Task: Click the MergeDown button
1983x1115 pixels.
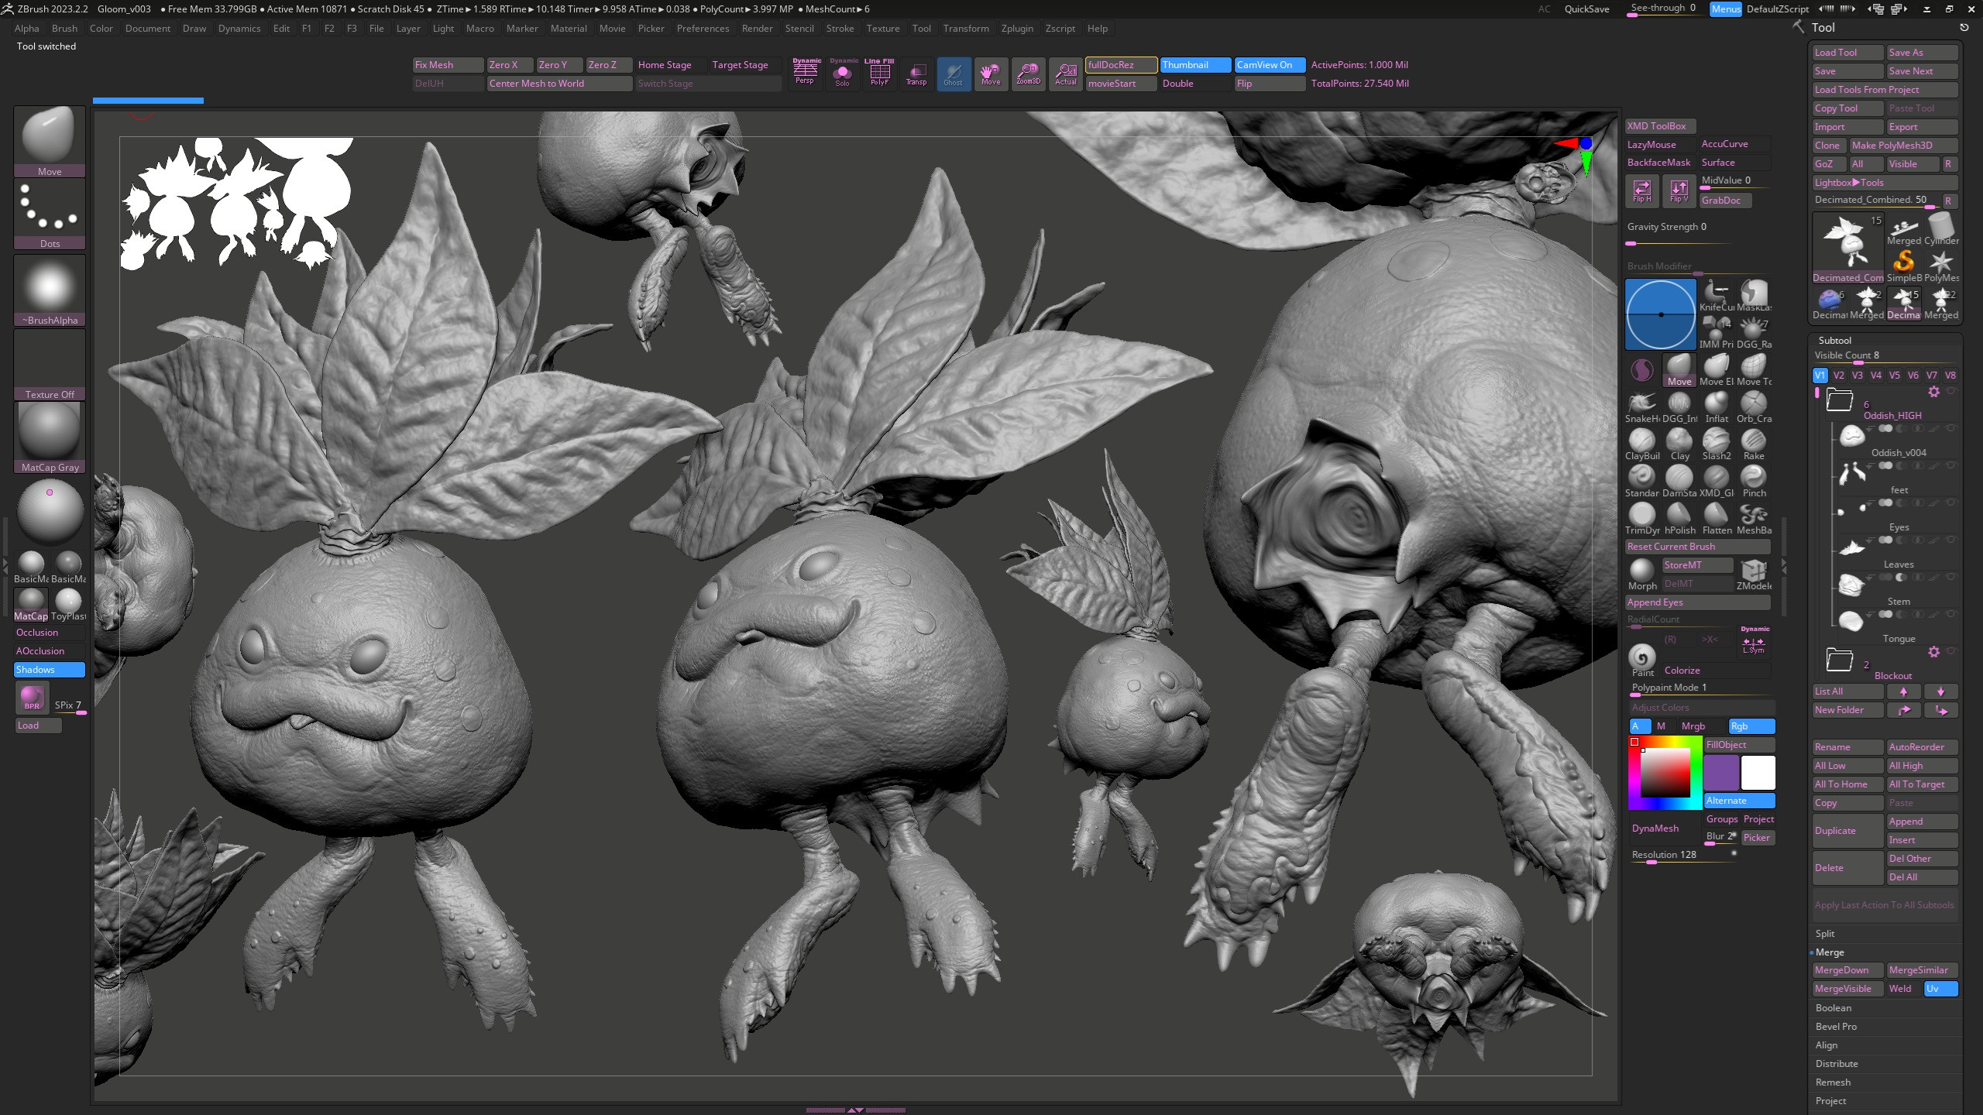Action: tap(1846, 970)
